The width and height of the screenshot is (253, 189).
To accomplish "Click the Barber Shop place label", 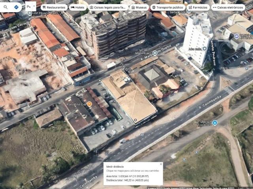I will tap(178, 12).
